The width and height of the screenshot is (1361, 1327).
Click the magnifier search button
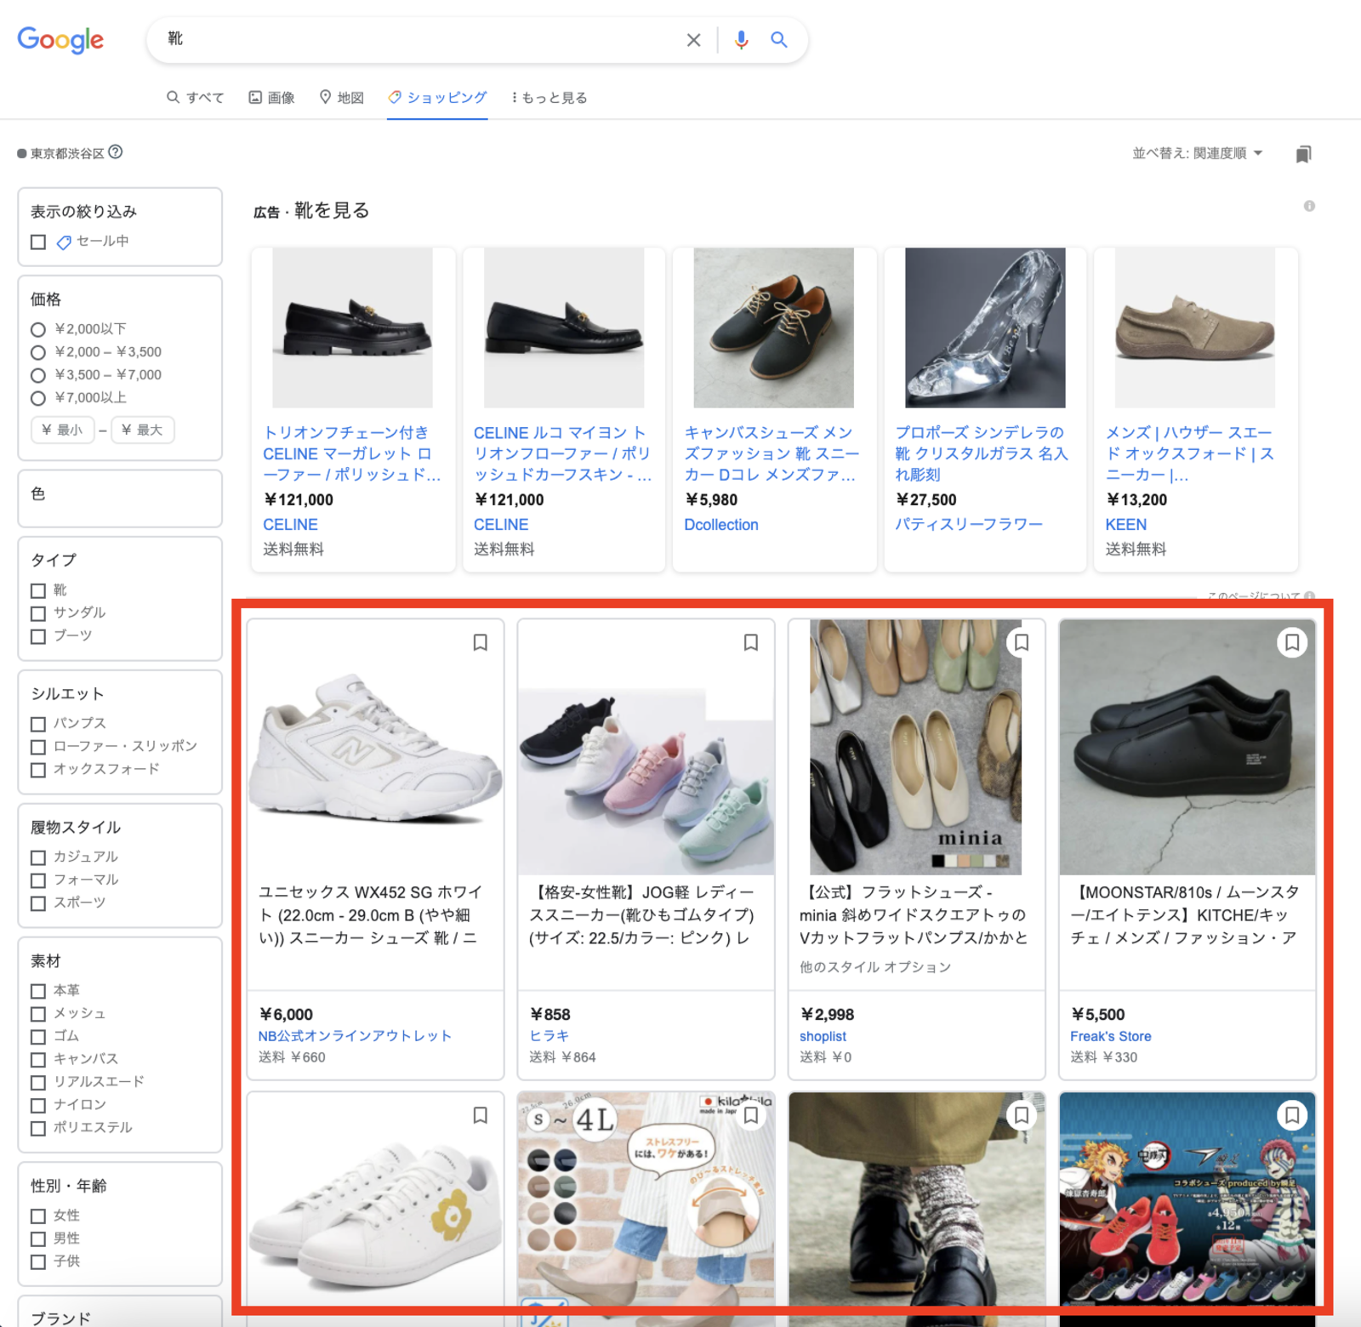click(x=778, y=40)
